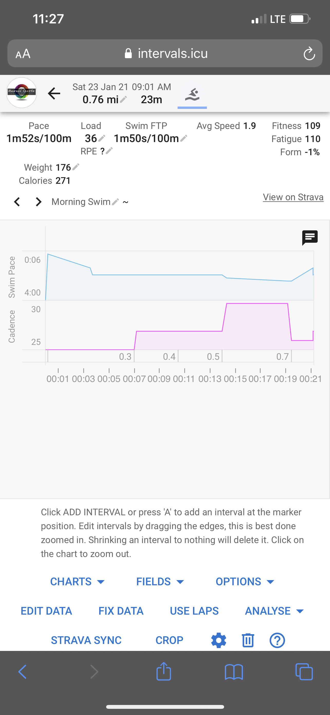Edit distance with pencil next to 0.76 mi

point(123,99)
